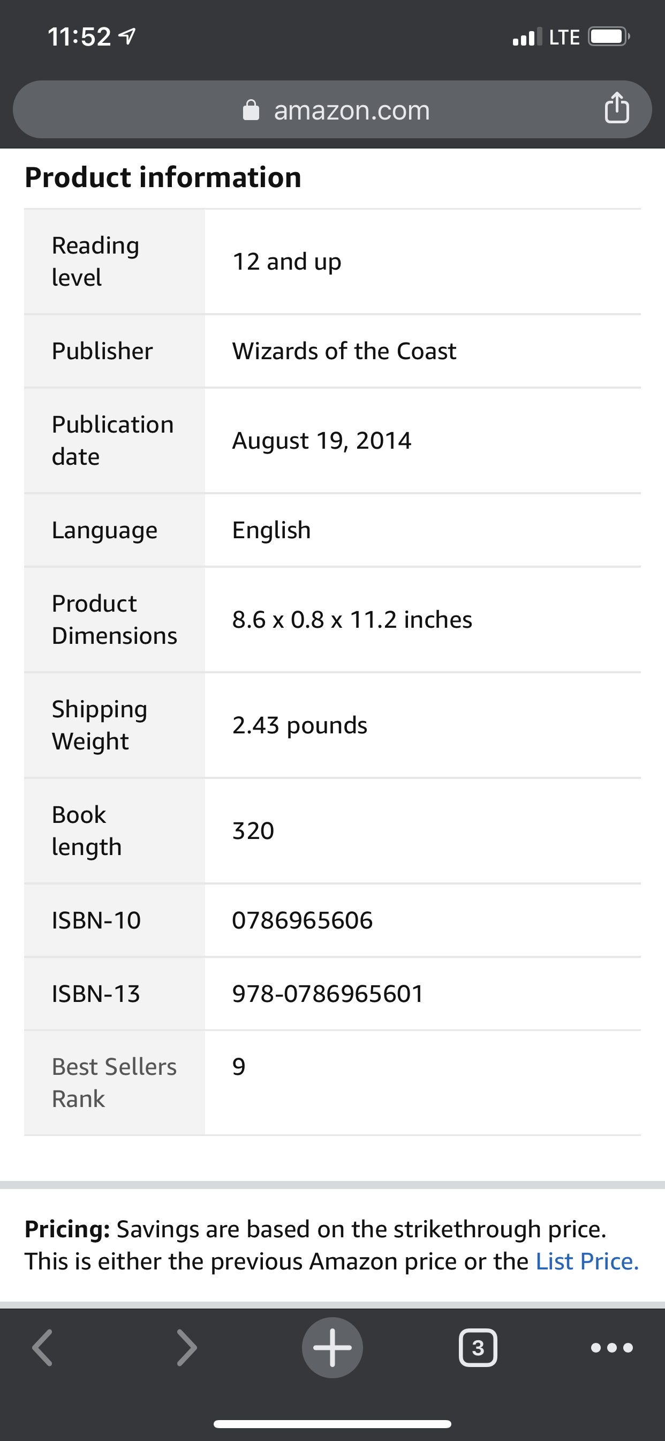The width and height of the screenshot is (665, 1441).
Task: Tap the ISBN-13 number 978-0786965601
Action: (x=328, y=993)
